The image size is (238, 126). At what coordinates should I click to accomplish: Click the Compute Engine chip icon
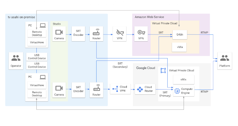tap(177, 91)
